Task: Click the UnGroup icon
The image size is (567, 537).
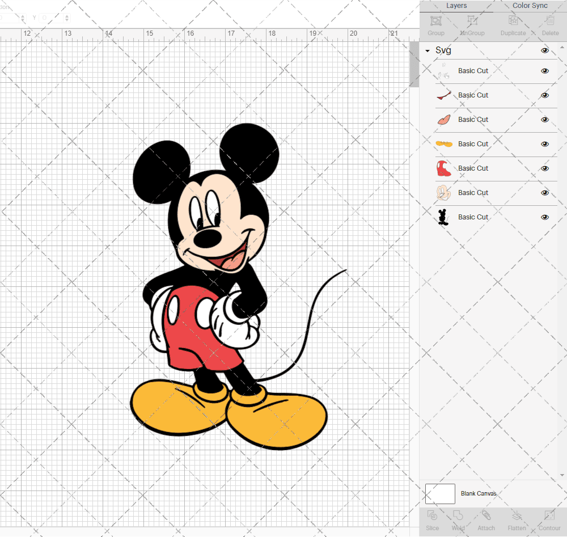Action: [472, 21]
